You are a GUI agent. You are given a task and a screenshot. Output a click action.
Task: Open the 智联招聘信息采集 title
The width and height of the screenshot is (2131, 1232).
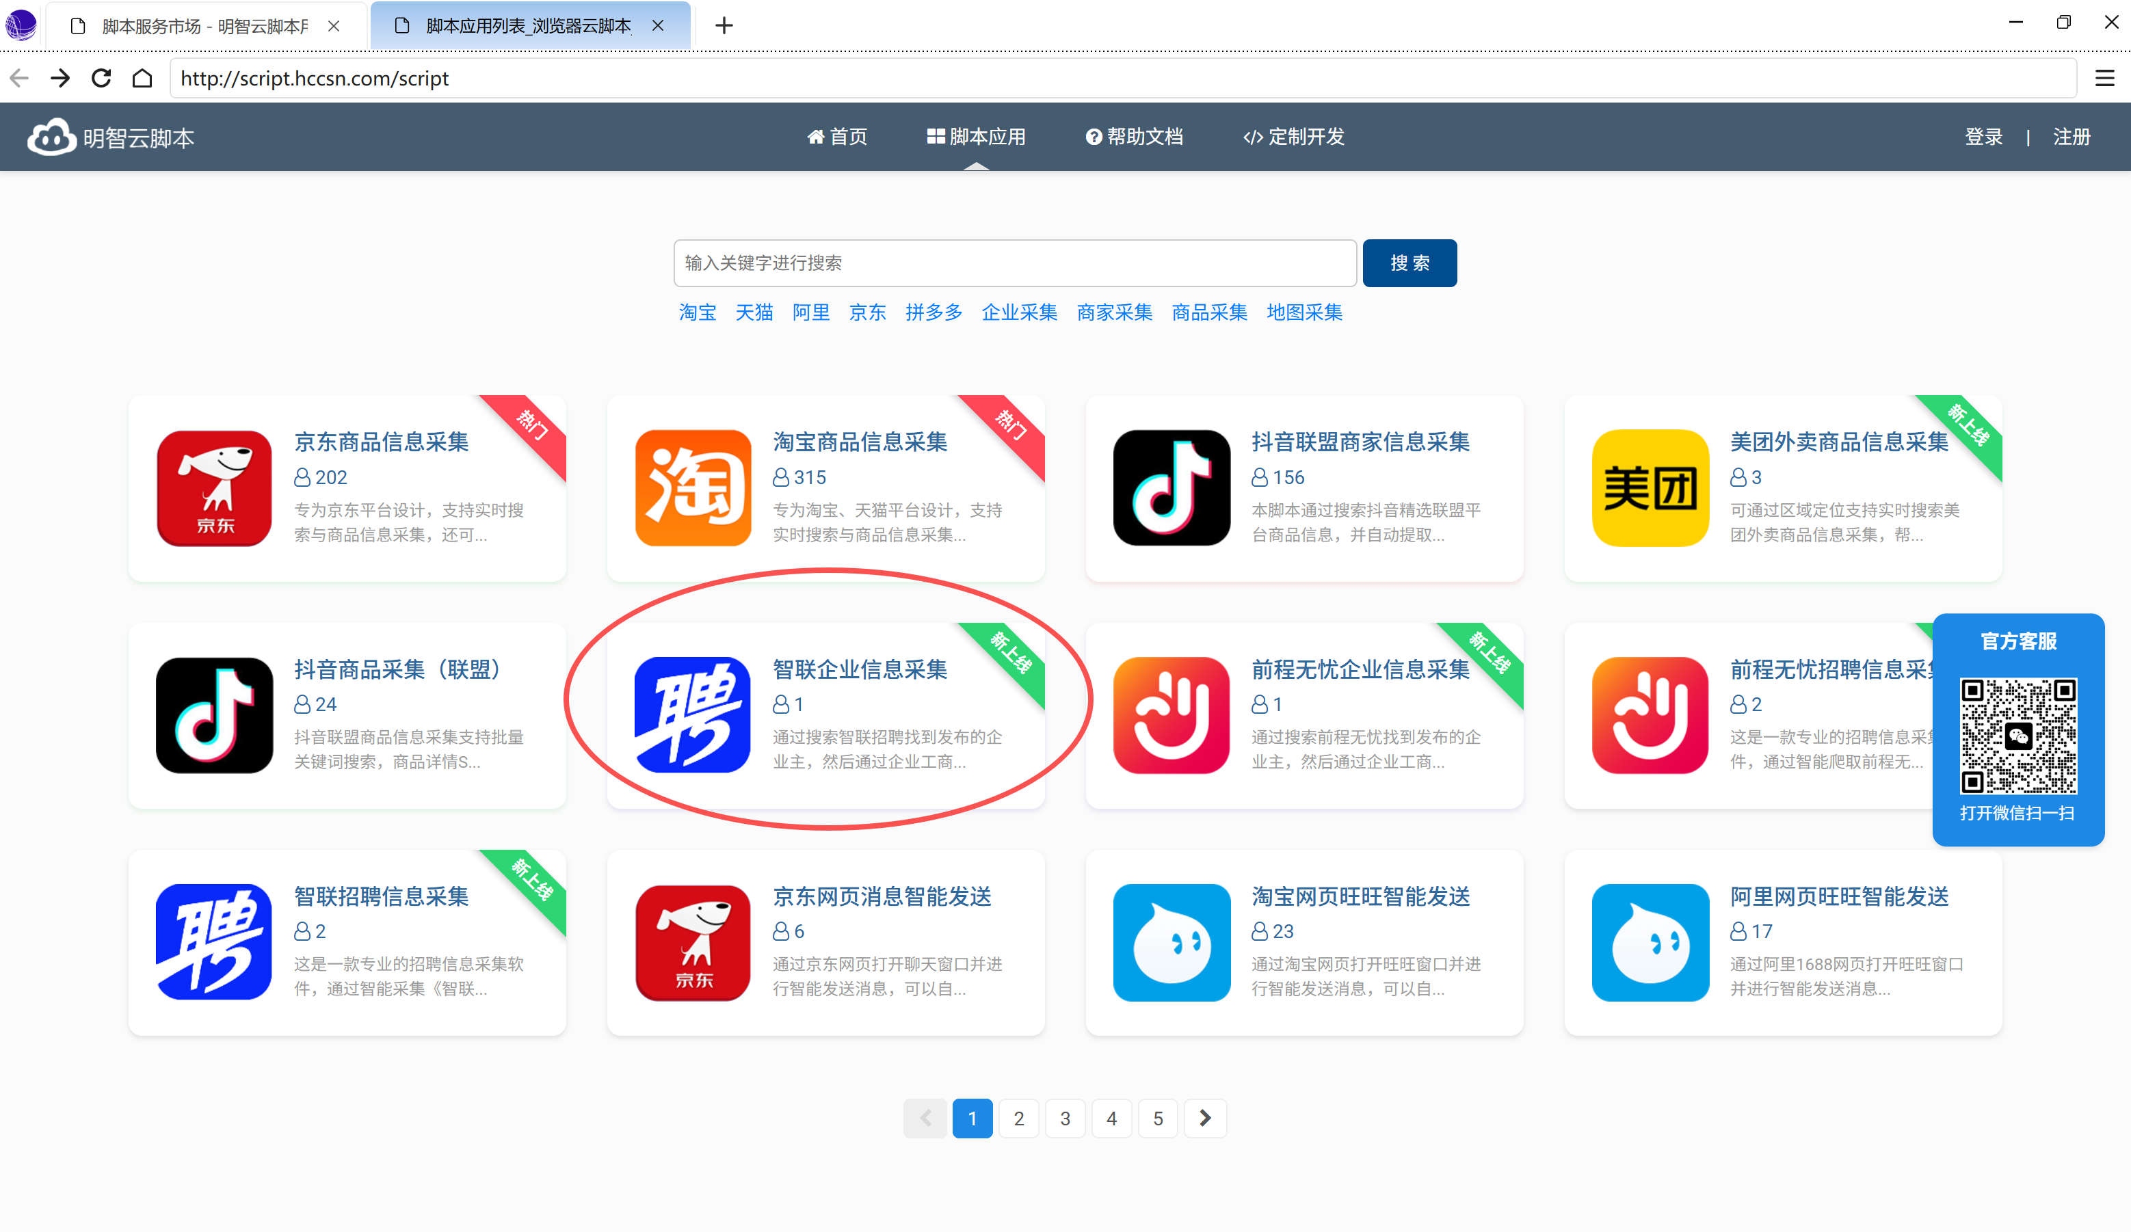click(x=382, y=896)
